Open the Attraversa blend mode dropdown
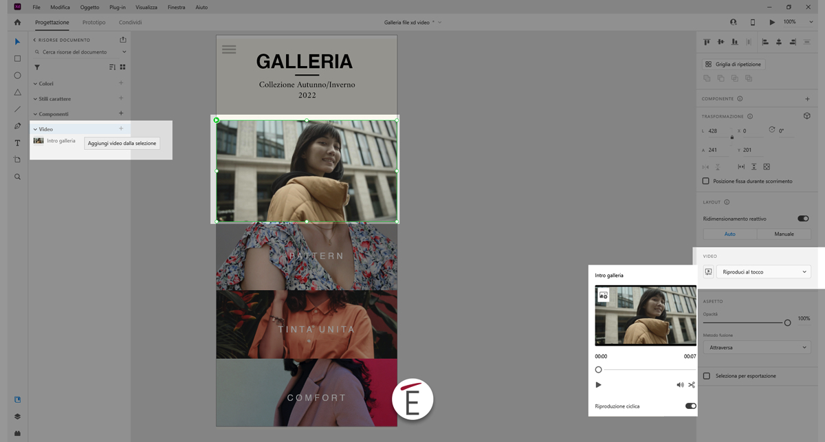Viewport: 825px width, 442px height. (x=756, y=348)
